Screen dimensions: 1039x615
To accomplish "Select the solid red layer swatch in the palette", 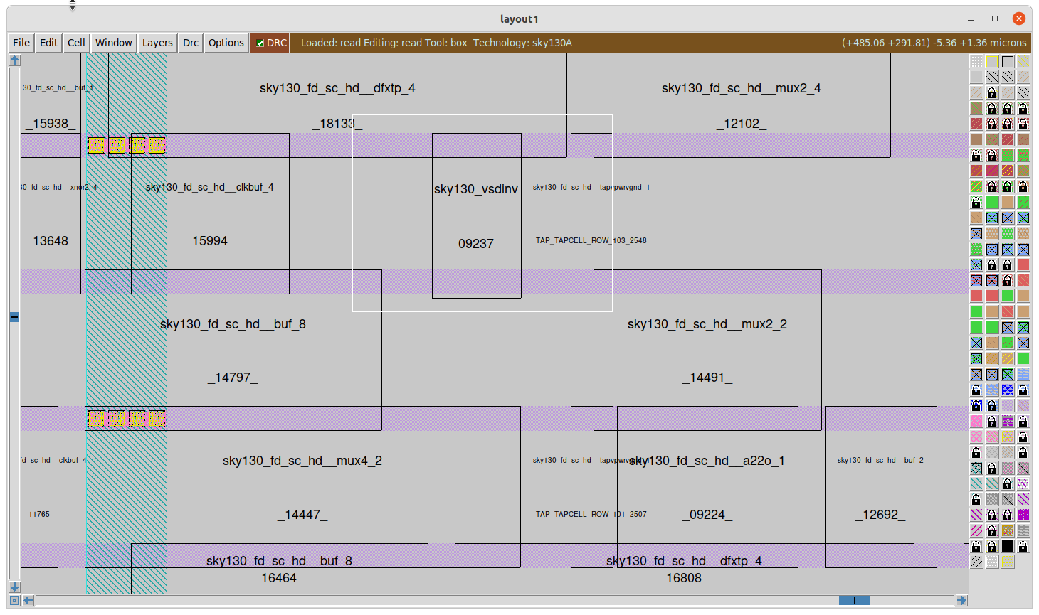I will click(x=976, y=295).
